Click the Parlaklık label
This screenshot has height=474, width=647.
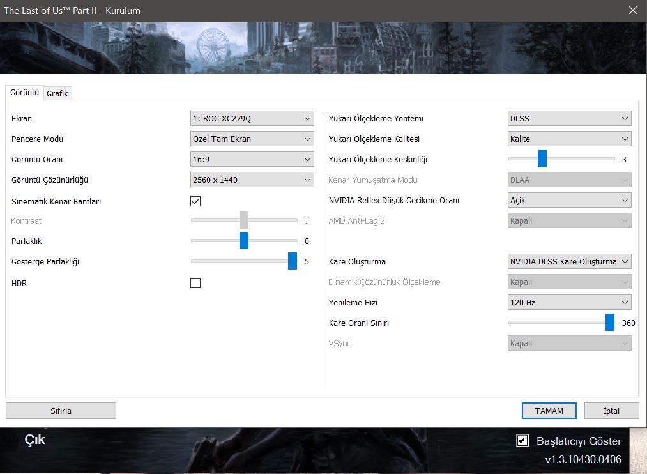click(x=27, y=241)
